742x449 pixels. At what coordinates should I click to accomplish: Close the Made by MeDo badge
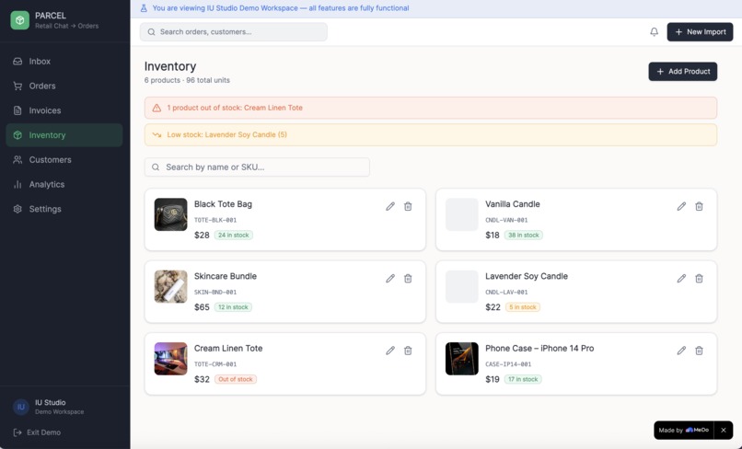pos(723,430)
